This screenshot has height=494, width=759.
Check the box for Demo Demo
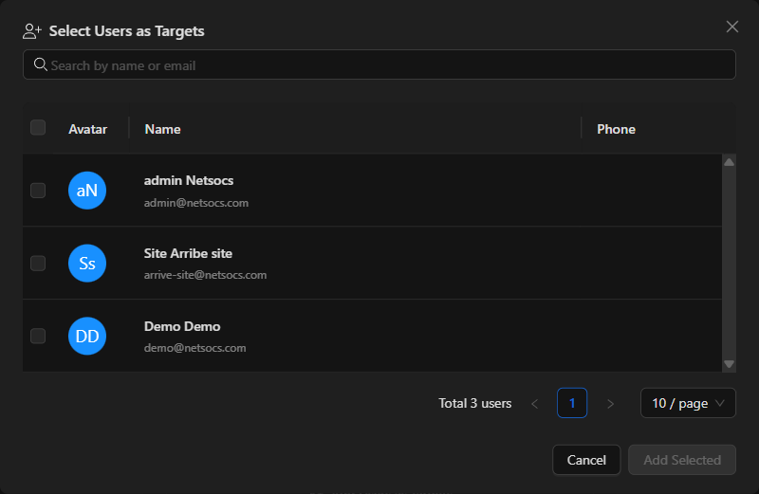point(38,336)
